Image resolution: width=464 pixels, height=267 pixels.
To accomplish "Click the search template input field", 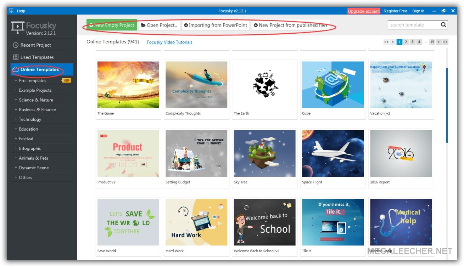I will click(x=413, y=25).
